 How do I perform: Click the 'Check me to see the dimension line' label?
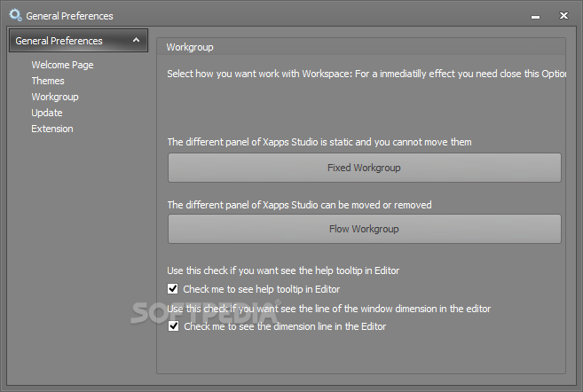[x=284, y=326]
